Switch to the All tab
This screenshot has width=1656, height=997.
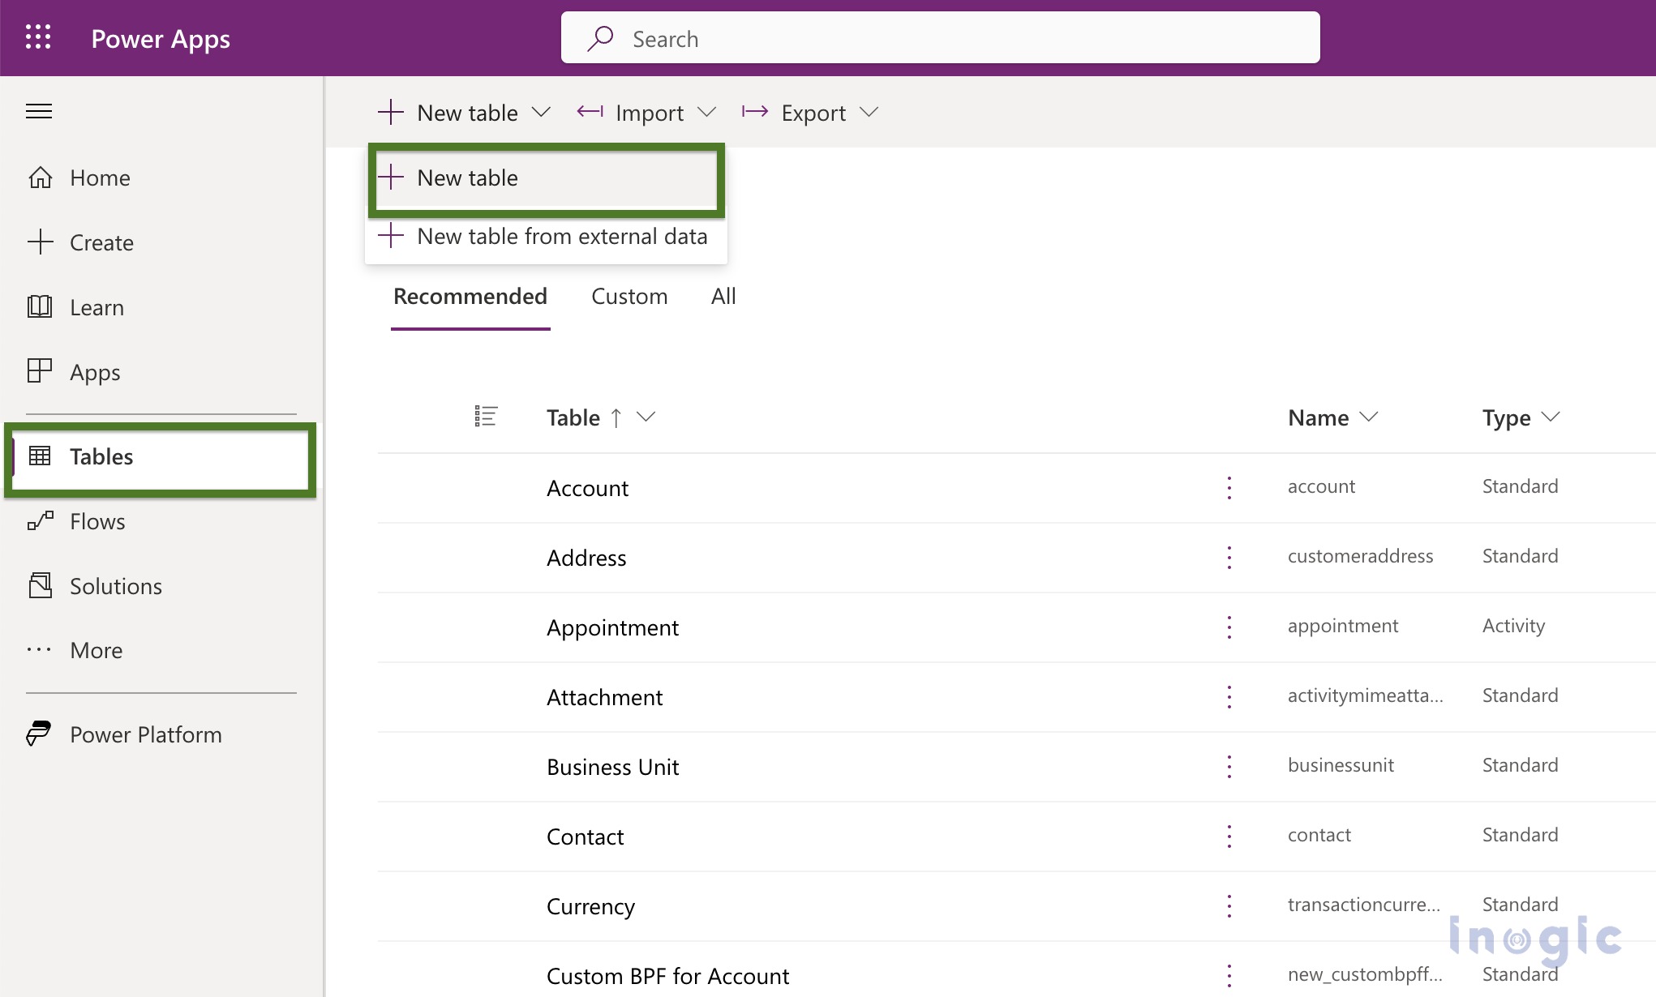(723, 297)
